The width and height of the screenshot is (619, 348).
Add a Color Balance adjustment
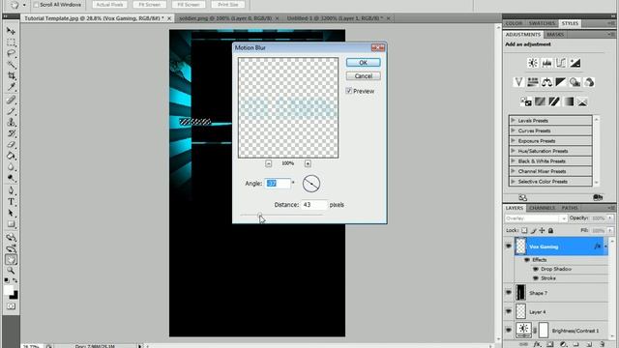546,82
